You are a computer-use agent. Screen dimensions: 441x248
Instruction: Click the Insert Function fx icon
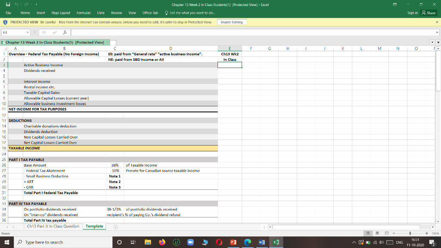[65, 32]
